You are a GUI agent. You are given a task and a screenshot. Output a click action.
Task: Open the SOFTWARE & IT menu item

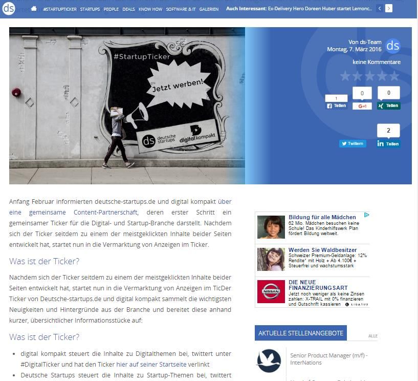pos(181,9)
